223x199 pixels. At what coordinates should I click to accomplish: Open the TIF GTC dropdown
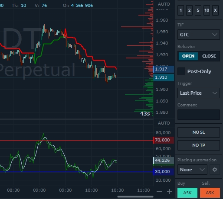[199, 35]
